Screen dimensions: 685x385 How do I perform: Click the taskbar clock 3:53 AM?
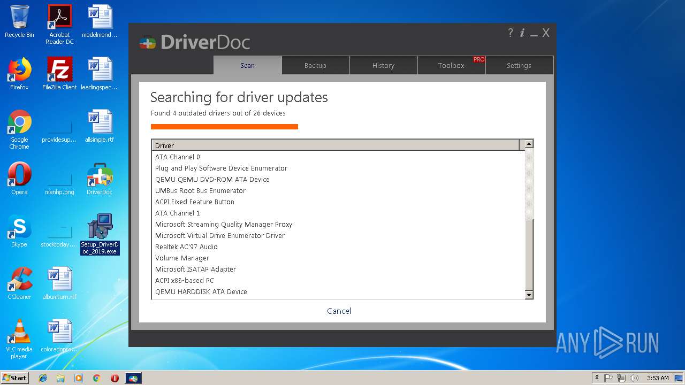coord(658,378)
